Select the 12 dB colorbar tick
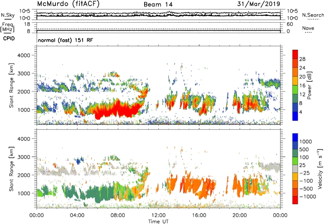Image resolution: width=324 pixels, height=224 pixels. tap(302, 95)
